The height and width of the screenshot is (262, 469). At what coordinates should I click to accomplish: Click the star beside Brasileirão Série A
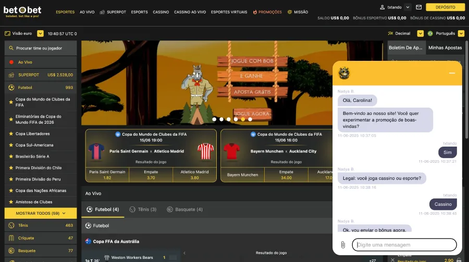[x=11, y=156]
